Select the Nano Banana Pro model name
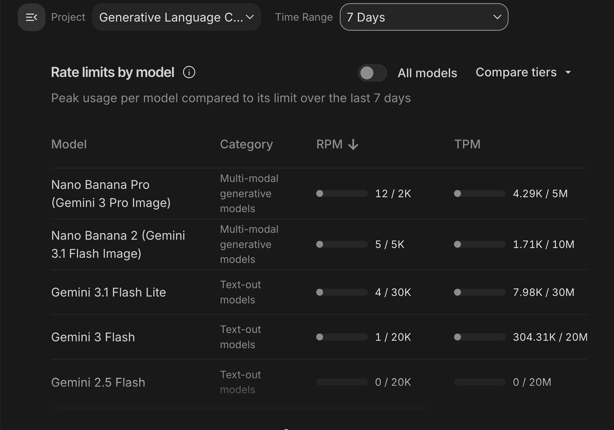Viewport: 614px width, 430px height. pyautogui.click(x=111, y=194)
